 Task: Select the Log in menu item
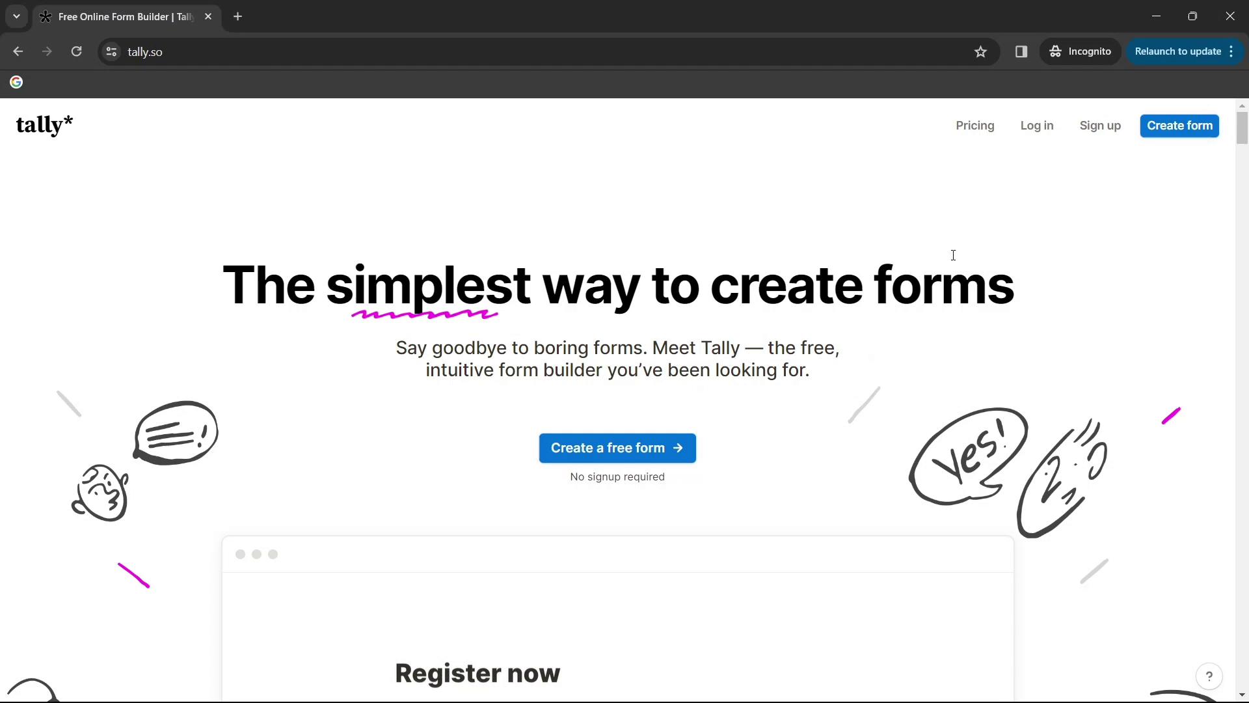1036,126
